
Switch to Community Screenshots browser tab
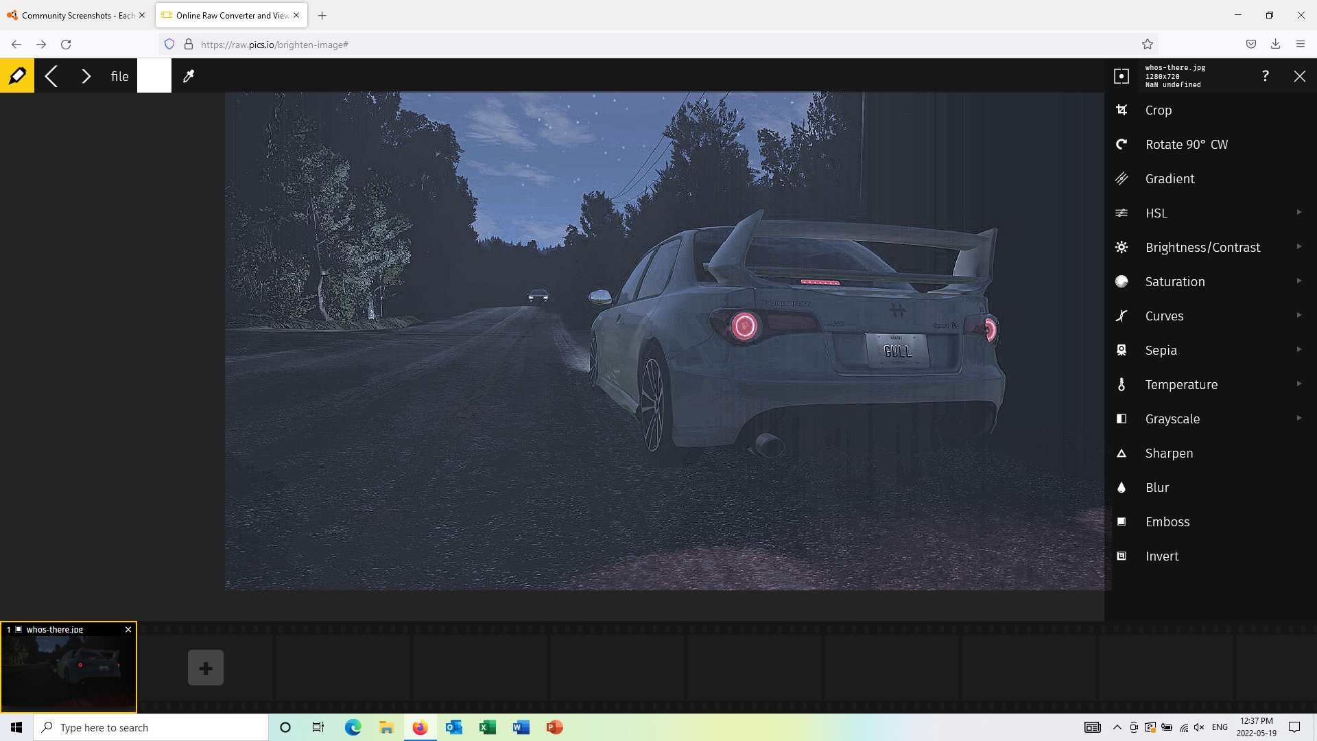(x=75, y=15)
